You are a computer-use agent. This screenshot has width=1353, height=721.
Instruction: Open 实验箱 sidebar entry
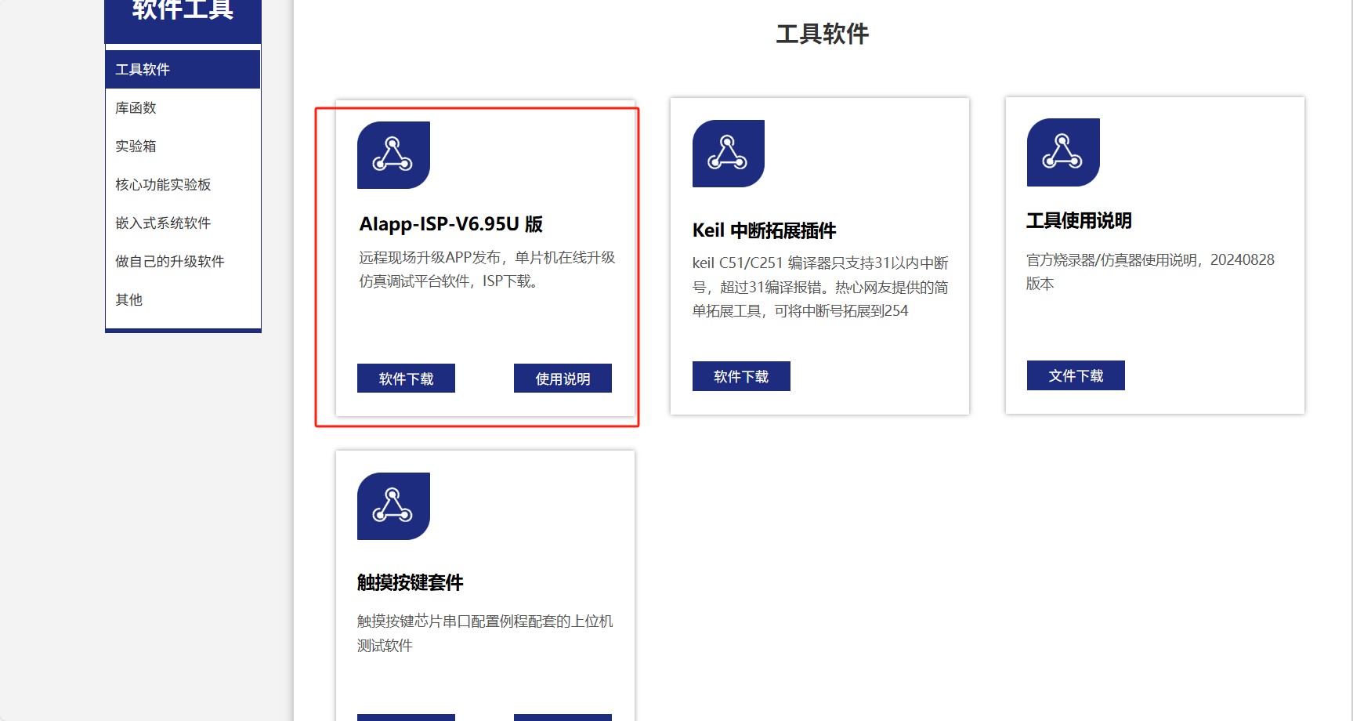pos(183,147)
